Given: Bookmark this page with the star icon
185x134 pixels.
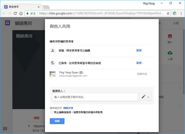Looking at the screenshot, I should pyautogui.click(x=168, y=13).
